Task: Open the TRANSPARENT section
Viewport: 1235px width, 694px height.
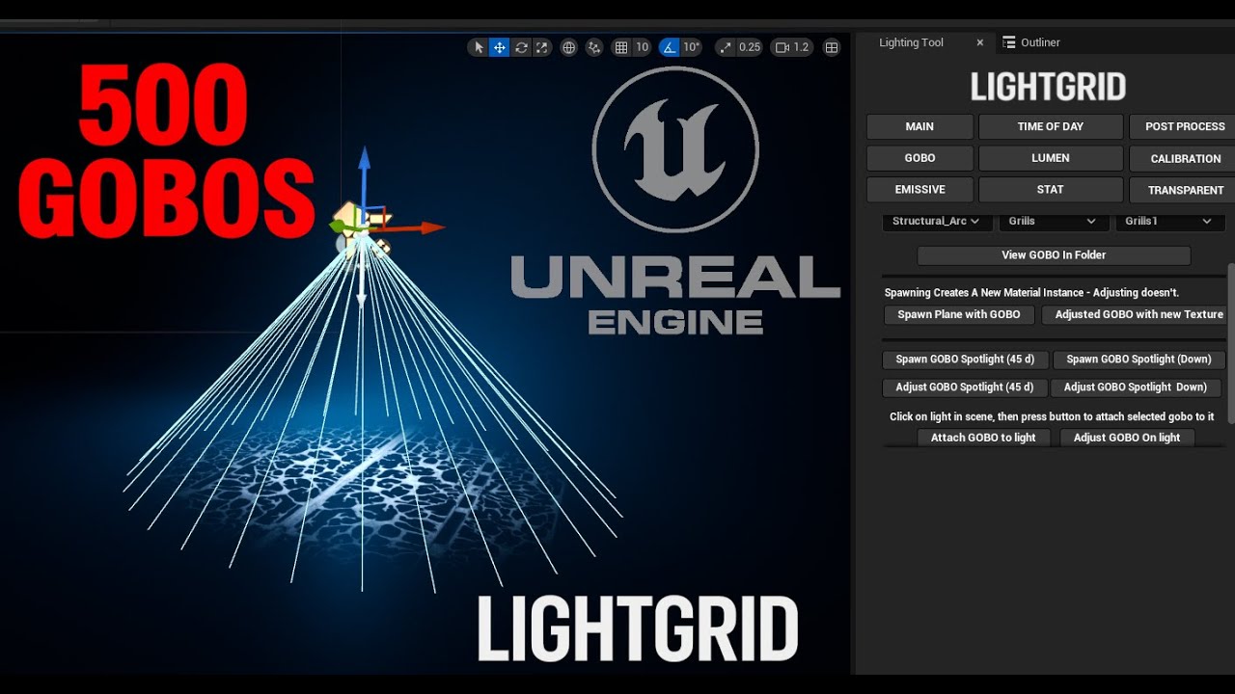Action: [x=1184, y=190]
